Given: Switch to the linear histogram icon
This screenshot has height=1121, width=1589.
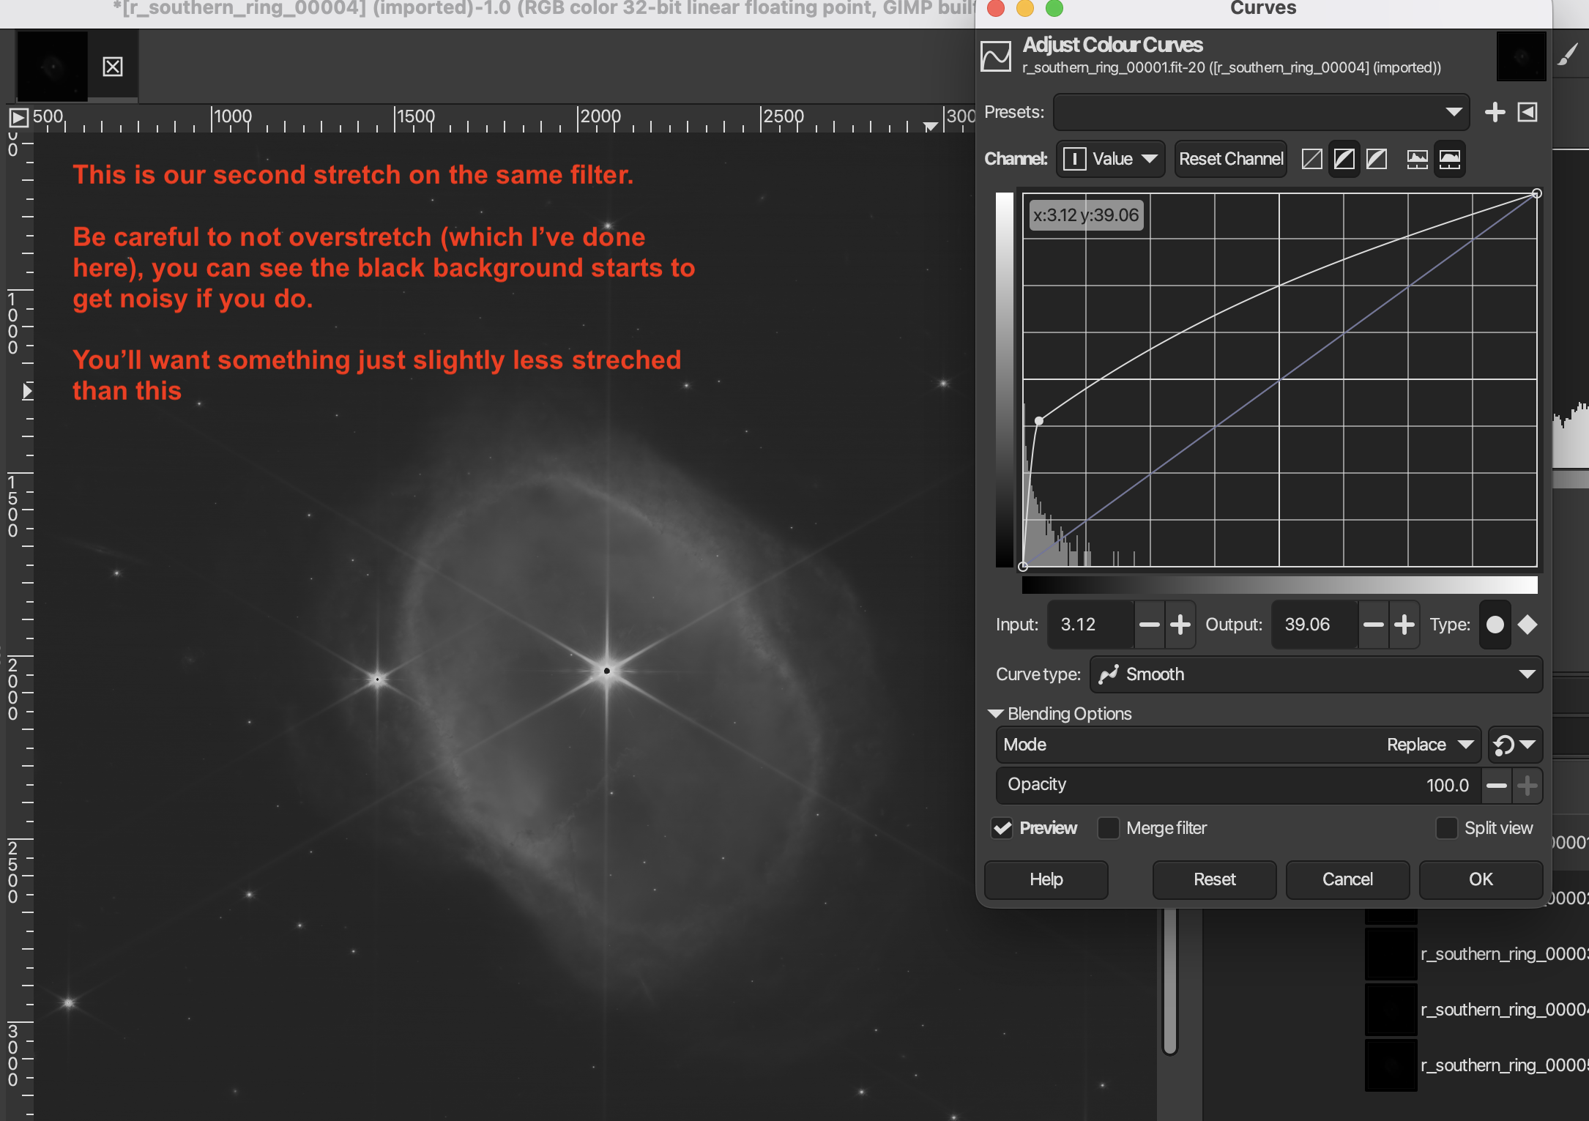Looking at the screenshot, I should pyautogui.click(x=1417, y=159).
